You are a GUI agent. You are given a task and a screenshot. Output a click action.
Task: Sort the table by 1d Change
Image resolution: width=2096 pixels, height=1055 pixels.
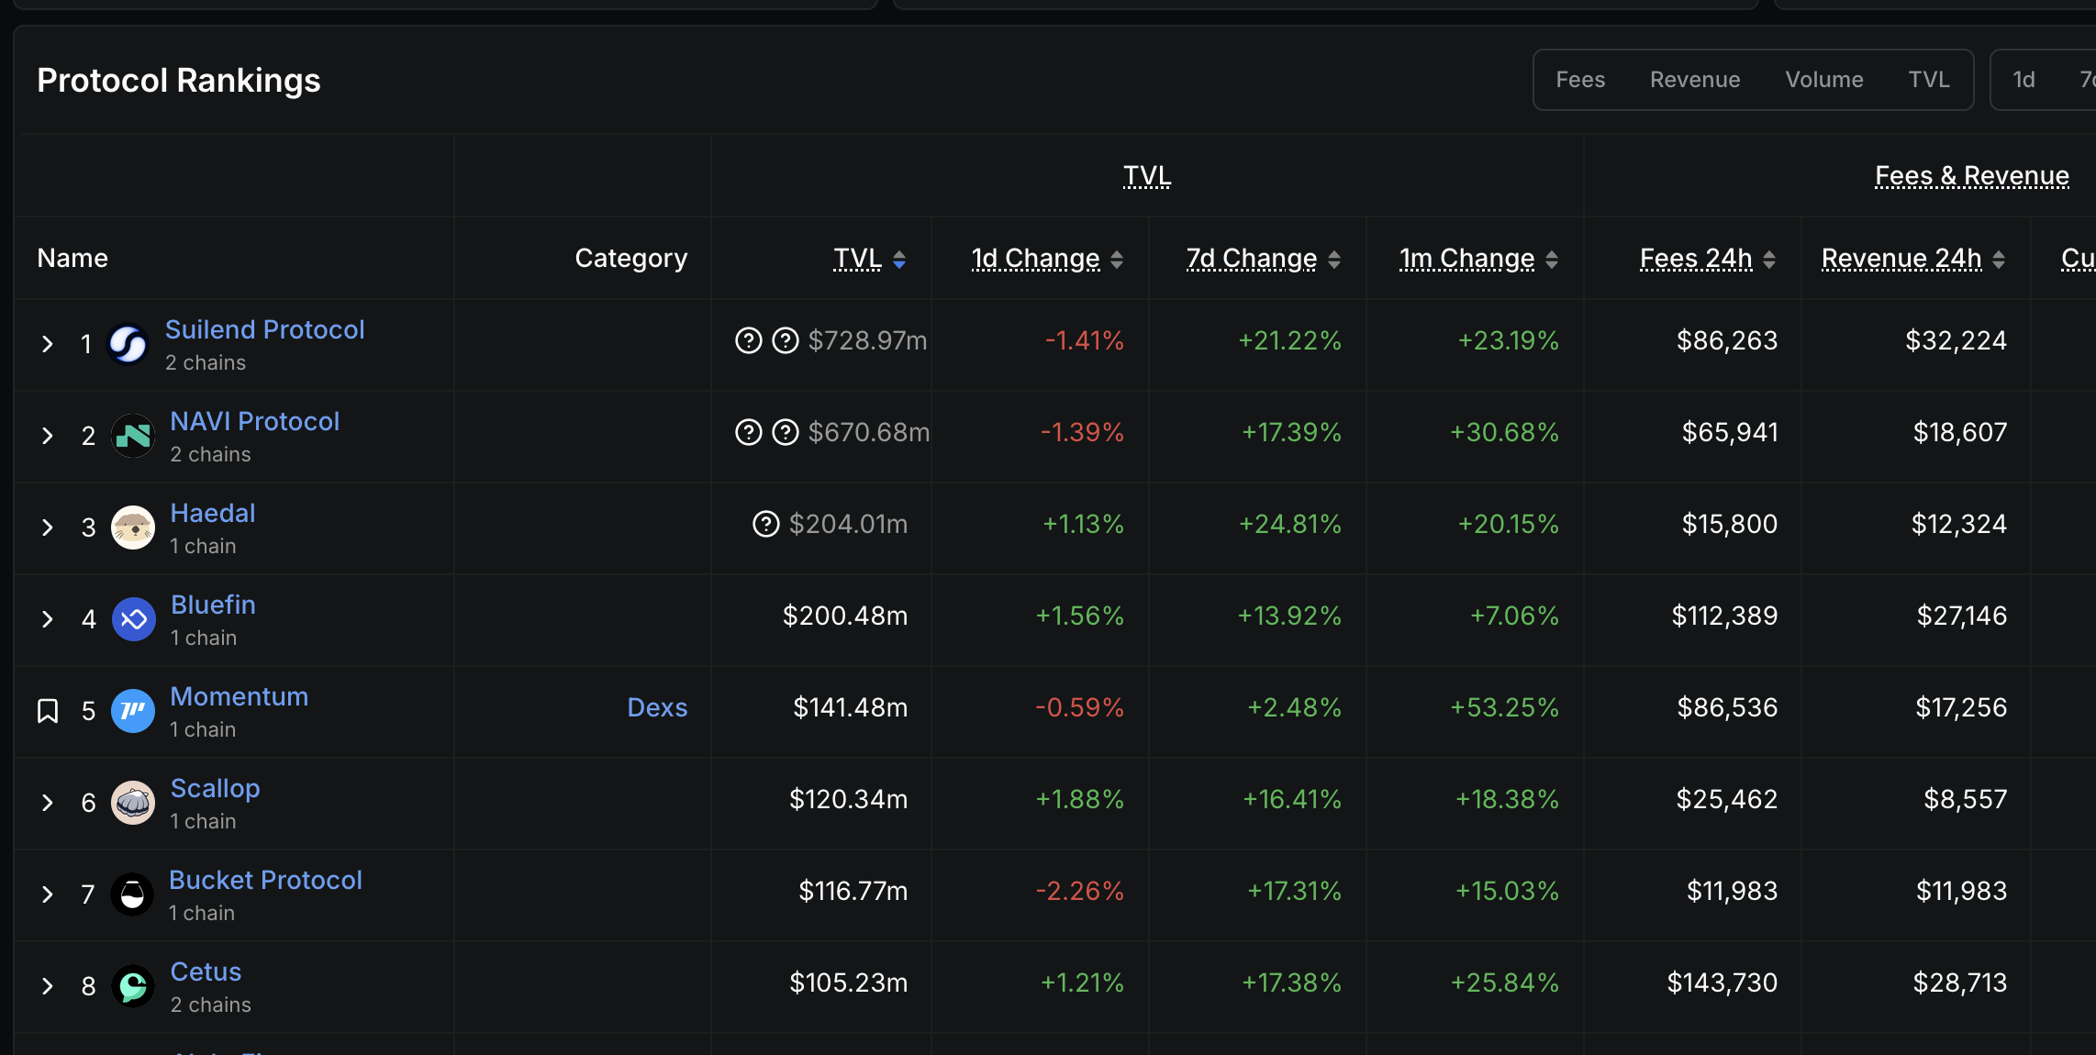click(x=1035, y=259)
